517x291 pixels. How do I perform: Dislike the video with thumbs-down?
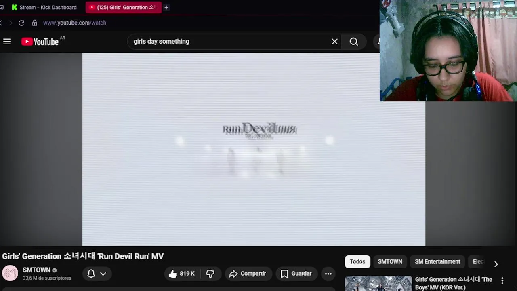210,274
